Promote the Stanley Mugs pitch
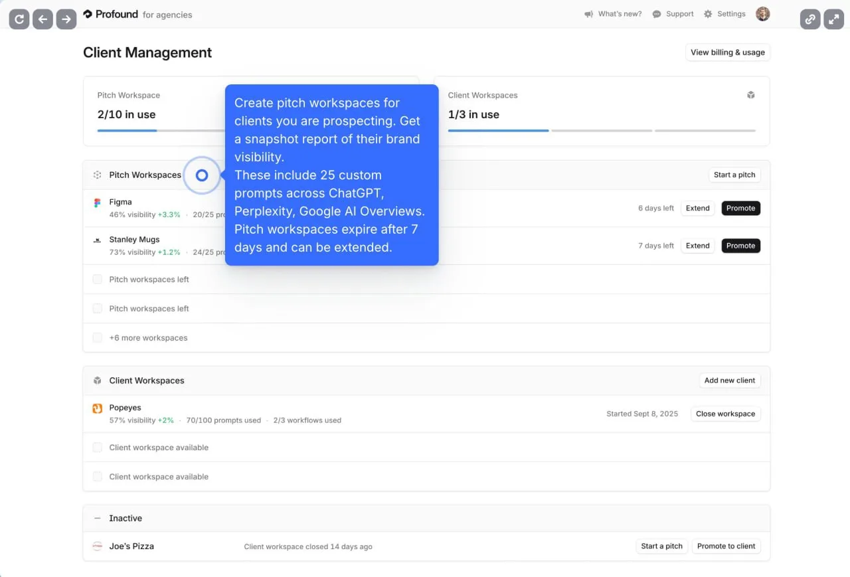Viewport: 850px width, 577px height. tap(740, 246)
